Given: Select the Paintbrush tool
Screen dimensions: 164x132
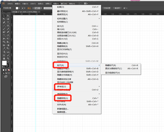Looking at the screenshot, I should tap(4, 29).
